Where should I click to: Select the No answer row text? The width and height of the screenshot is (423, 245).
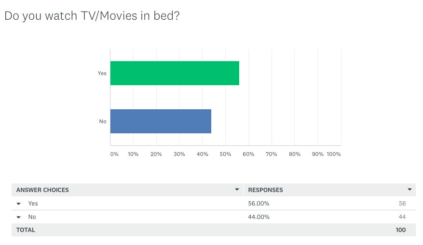(x=32, y=217)
